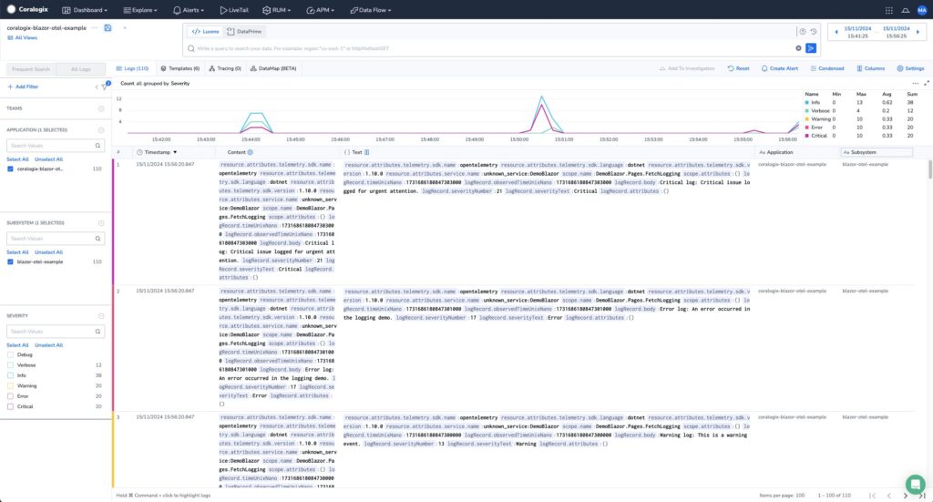Screen dimensions: 933x502
Task: Toggle Error series in chart legend
Action: 814,128
